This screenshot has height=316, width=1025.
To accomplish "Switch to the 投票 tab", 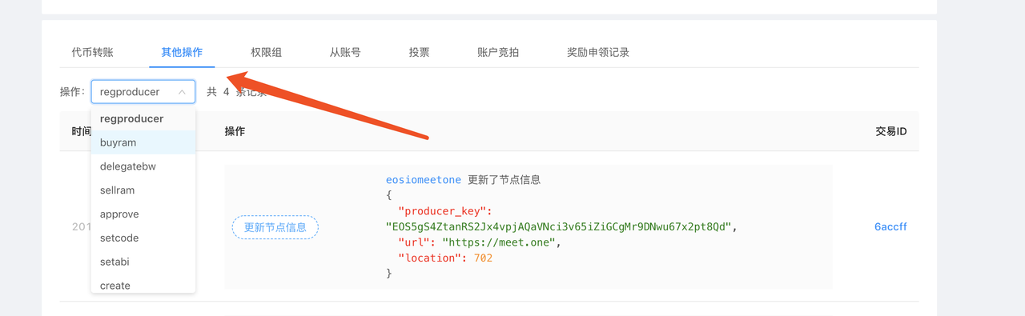I will pos(419,52).
